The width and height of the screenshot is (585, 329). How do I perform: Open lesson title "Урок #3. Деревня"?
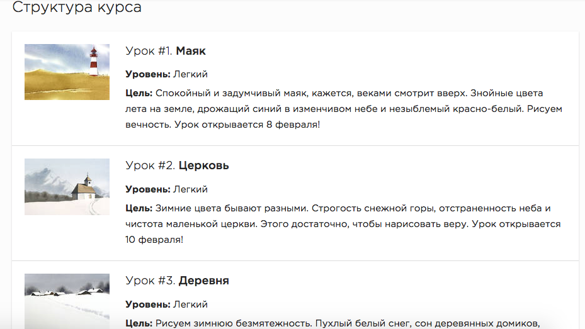coord(177,281)
